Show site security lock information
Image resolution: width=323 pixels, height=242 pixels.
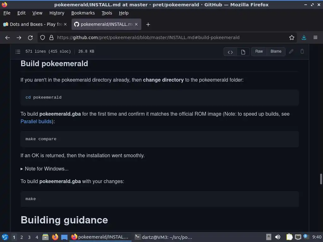tap(51, 38)
